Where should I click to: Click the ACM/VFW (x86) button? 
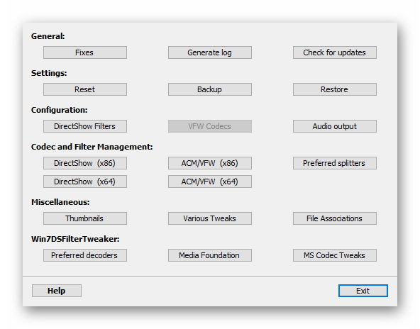coord(210,163)
